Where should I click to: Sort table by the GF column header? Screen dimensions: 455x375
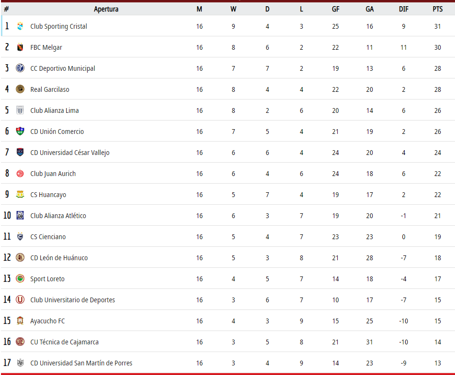(x=335, y=9)
